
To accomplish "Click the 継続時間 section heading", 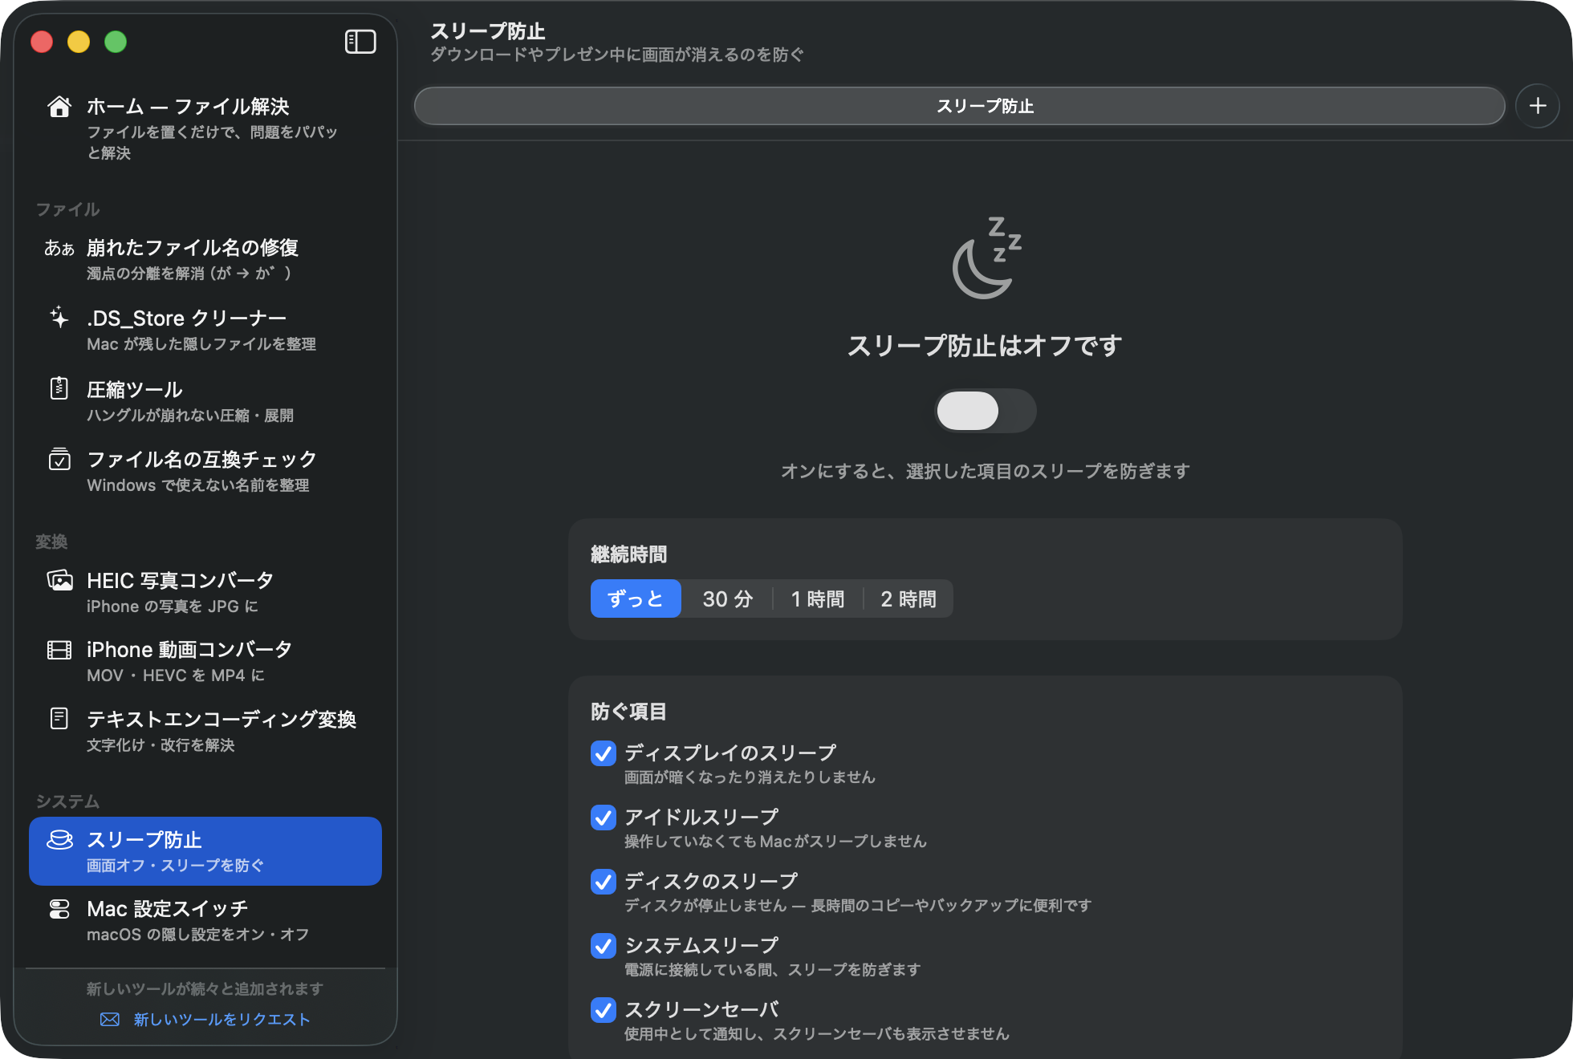I will pos(629,554).
